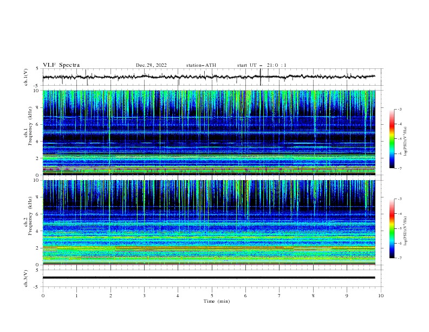Click time axis tick label '5'
Viewport: 429px width, 332px height.
click(212, 296)
